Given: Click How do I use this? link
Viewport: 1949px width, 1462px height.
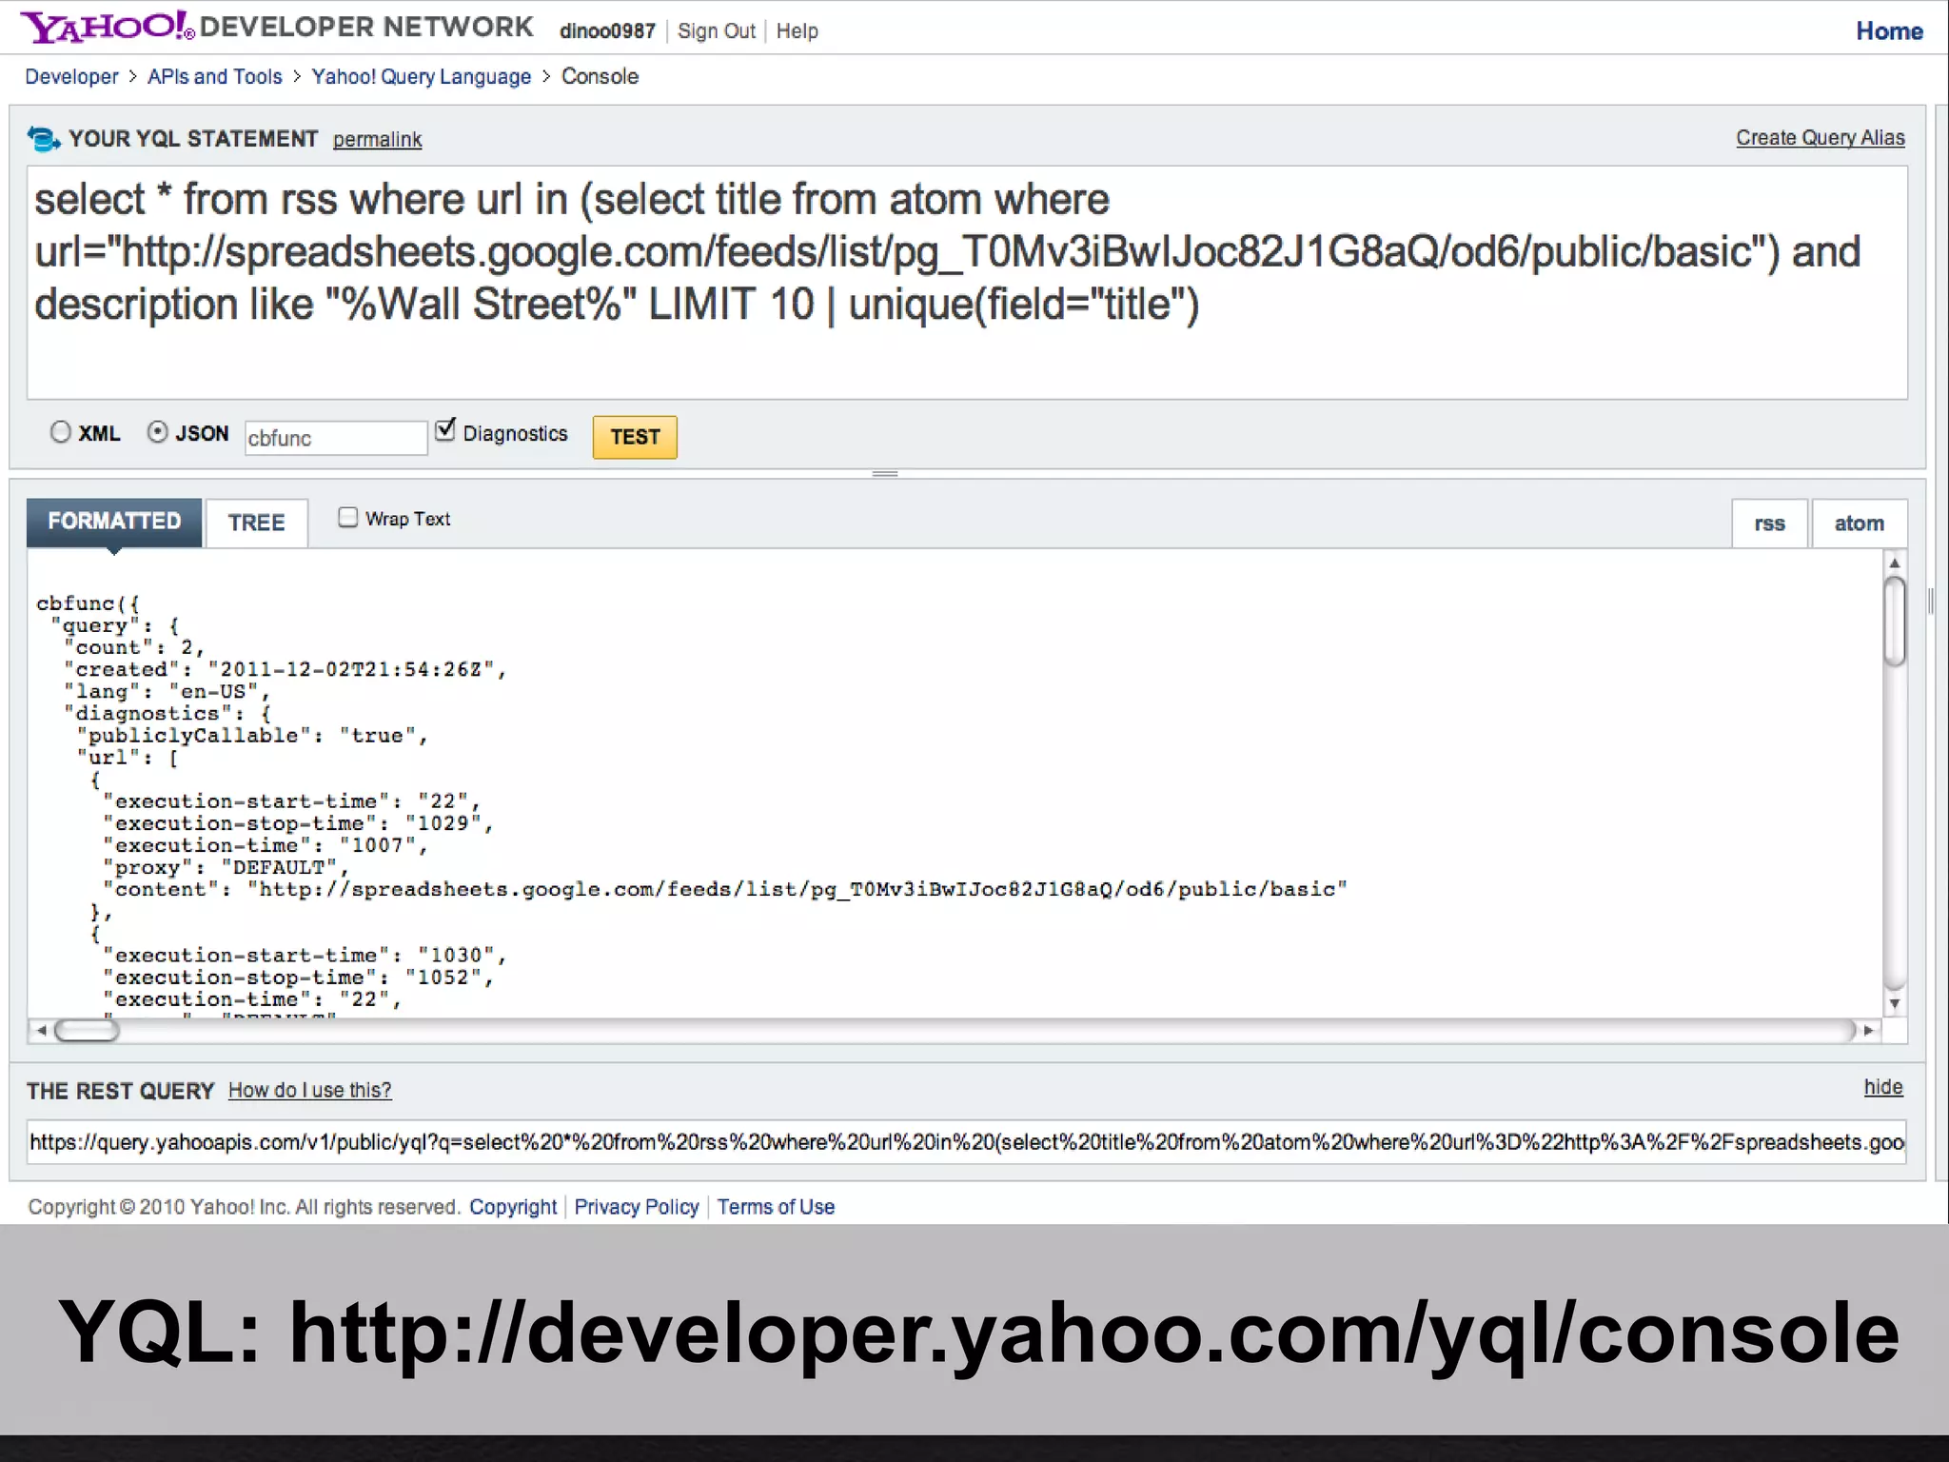Looking at the screenshot, I should click(x=309, y=1091).
